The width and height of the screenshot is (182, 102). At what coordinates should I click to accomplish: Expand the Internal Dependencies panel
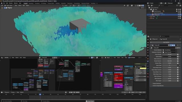(x=158, y=86)
